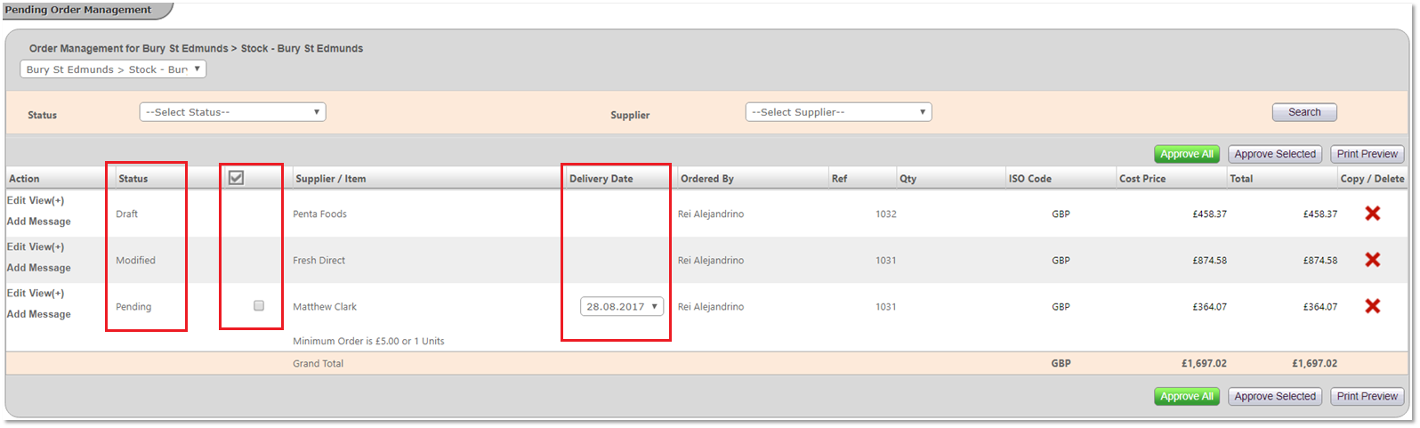Click the Delivery Date column header
This screenshot has width=1420, height=428.
pos(601,179)
